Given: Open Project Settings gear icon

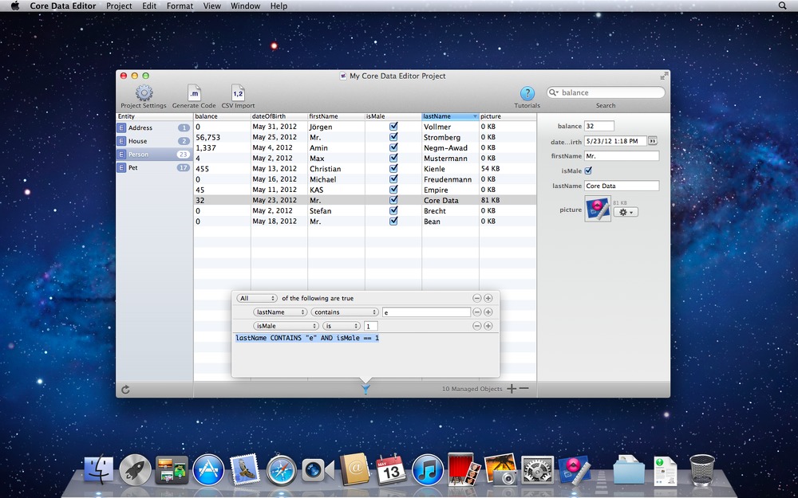Looking at the screenshot, I should (144, 93).
